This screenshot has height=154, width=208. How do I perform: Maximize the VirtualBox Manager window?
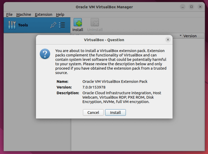pyautogui.click(x=191, y=7)
